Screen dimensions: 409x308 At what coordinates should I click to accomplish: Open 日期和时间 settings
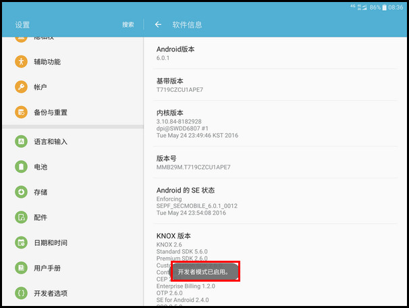pyautogui.click(x=73, y=242)
